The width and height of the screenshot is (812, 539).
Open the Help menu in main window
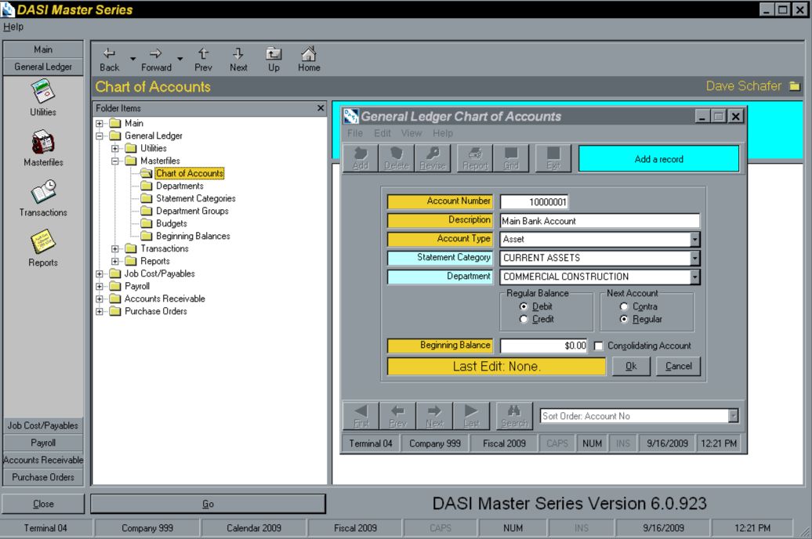(13, 27)
